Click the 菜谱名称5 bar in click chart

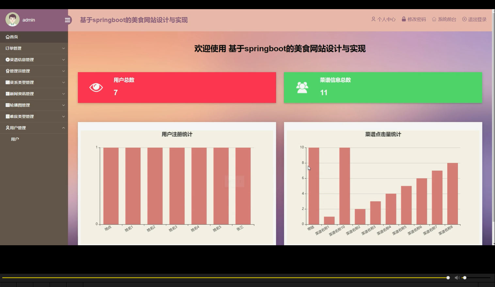(406, 205)
